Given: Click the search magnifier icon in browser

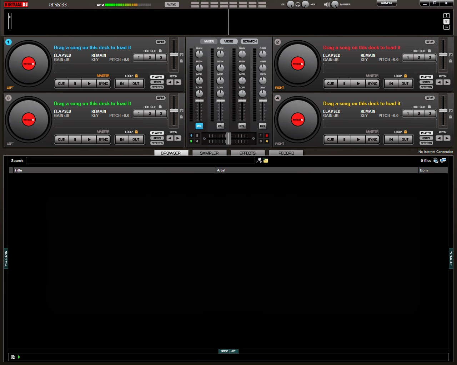Looking at the screenshot, I should 259,160.
